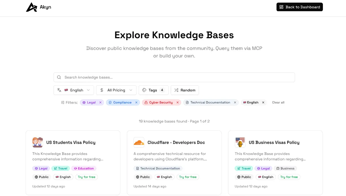Click Try for free on Cloudflare card

[x=188, y=177]
